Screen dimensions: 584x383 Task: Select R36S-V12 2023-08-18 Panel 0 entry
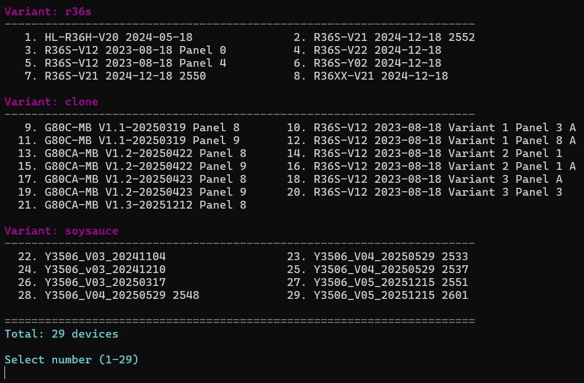pyautogui.click(x=125, y=50)
